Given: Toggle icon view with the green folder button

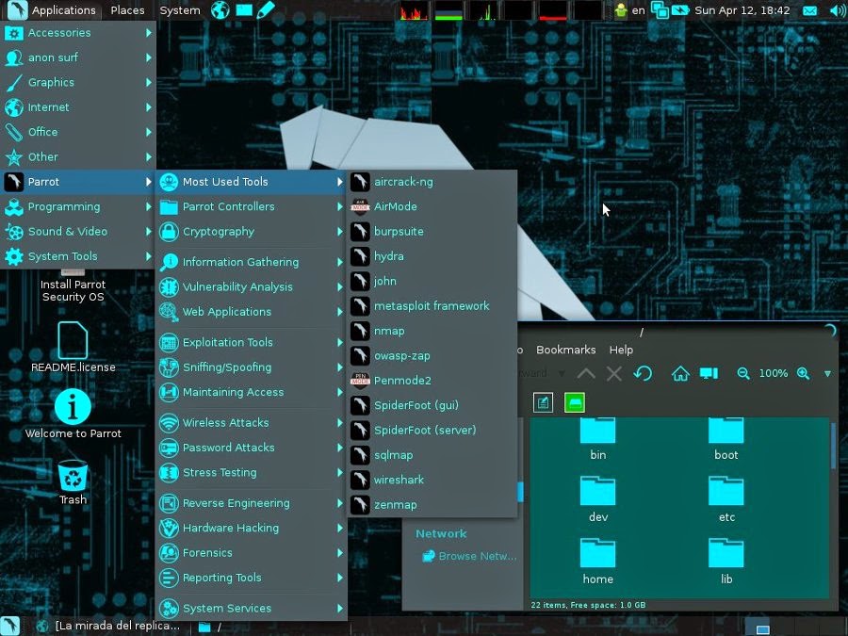Looking at the screenshot, I should pyautogui.click(x=574, y=402).
